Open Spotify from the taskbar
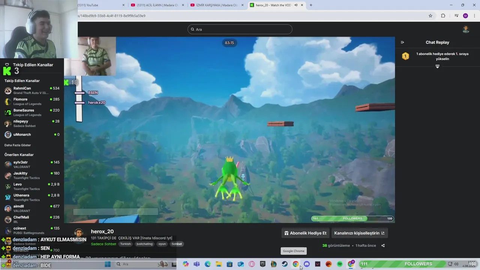Viewport: 480px width, 270px height. point(340,264)
